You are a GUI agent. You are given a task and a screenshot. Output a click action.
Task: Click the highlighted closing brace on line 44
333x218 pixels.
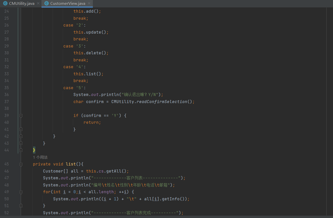tap(34, 150)
